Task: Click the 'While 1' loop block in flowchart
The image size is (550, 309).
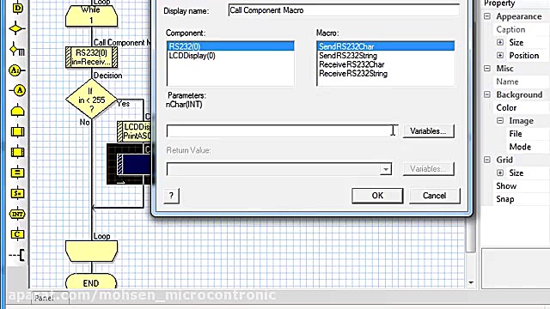Action: pos(92,15)
